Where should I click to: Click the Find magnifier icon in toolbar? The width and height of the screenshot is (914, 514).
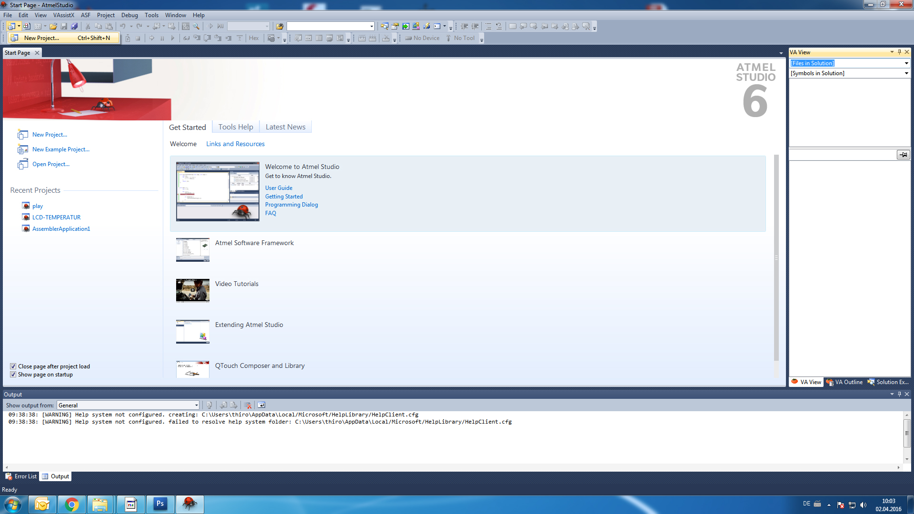[x=196, y=27]
